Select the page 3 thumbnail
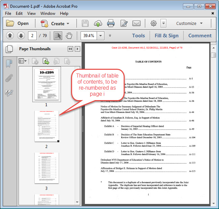 coord(46,168)
